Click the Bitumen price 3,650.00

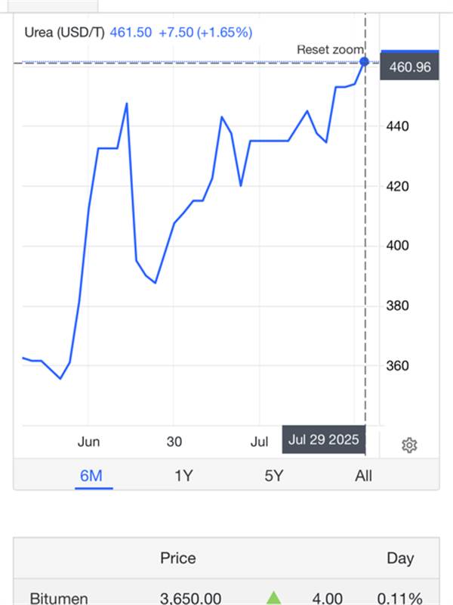click(191, 598)
